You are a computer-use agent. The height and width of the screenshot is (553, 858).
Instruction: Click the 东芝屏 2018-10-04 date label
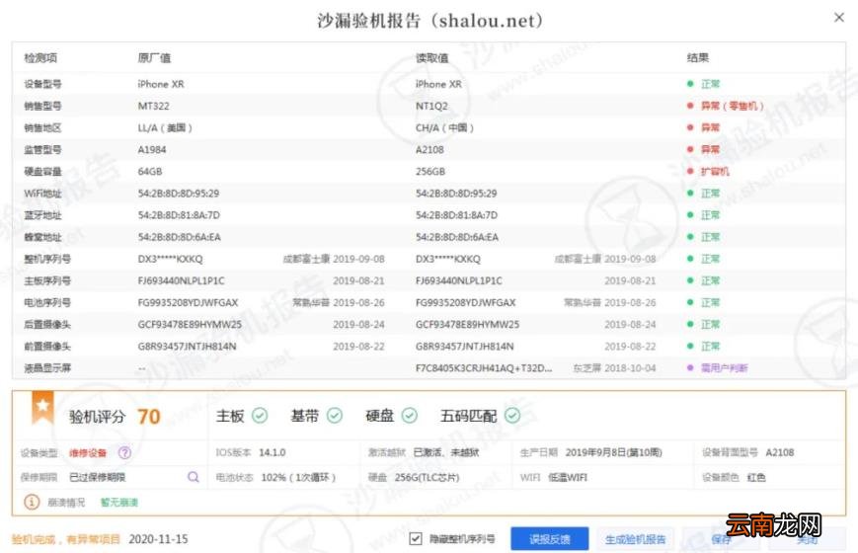[x=614, y=368]
